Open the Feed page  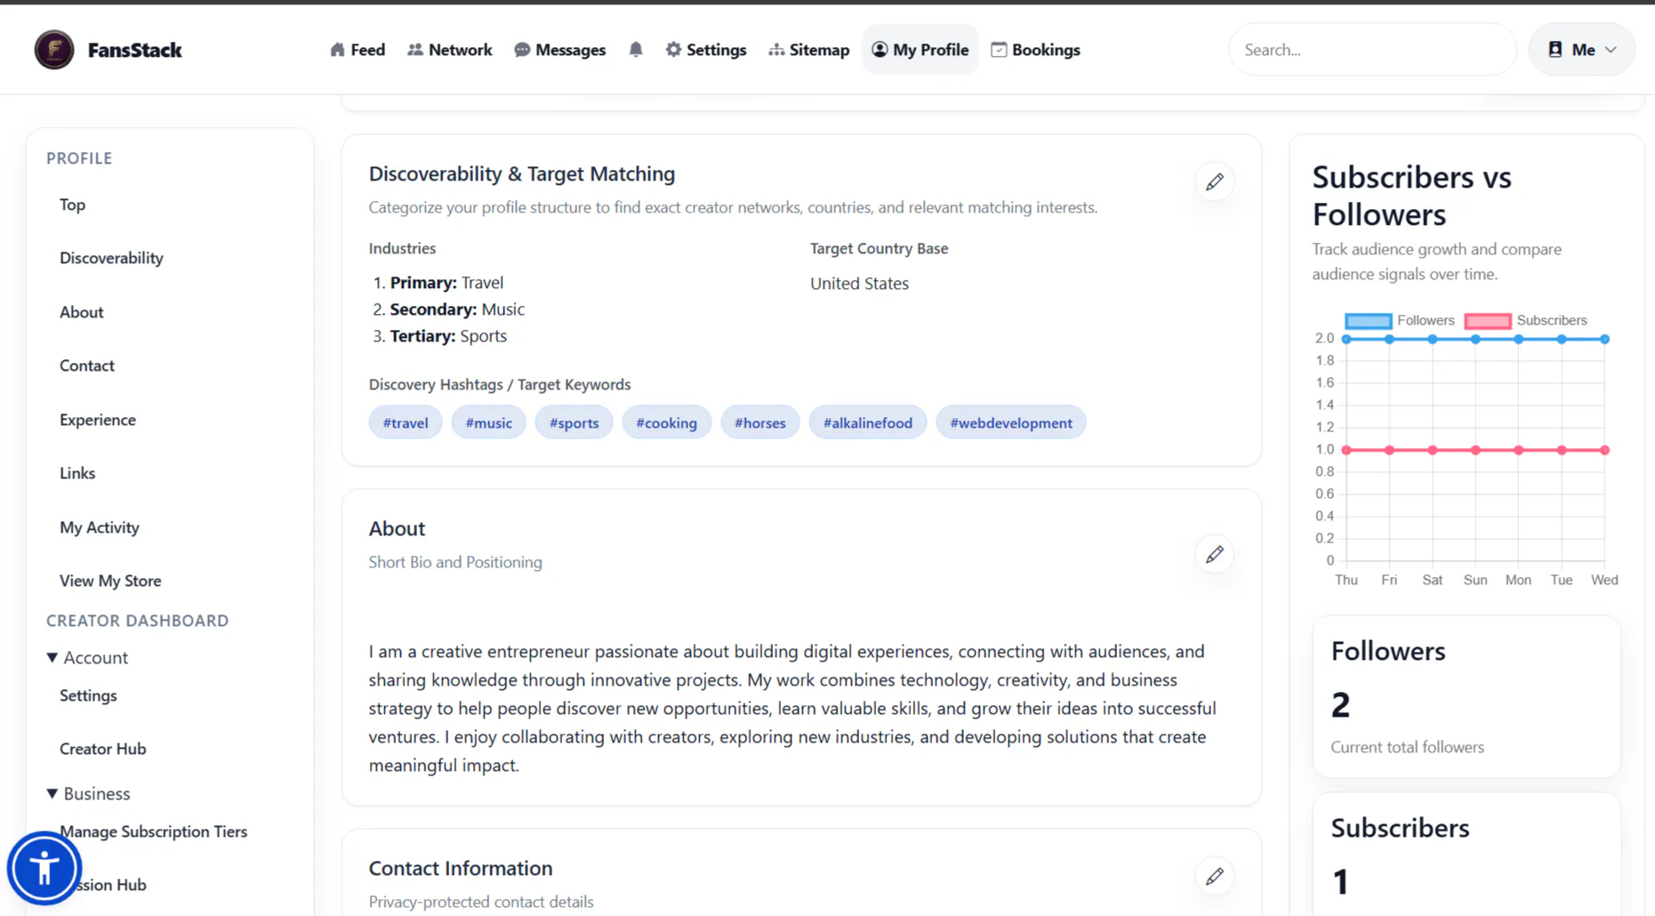coord(358,50)
